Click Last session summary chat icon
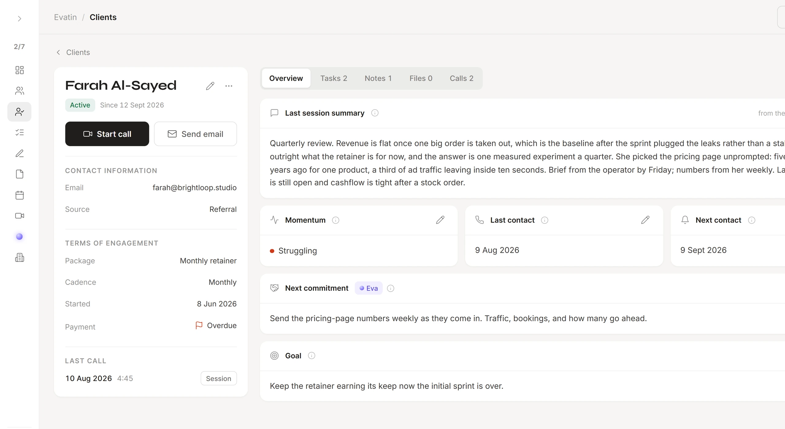Image resolution: width=785 pixels, height=429 pixels. point(274,113)
